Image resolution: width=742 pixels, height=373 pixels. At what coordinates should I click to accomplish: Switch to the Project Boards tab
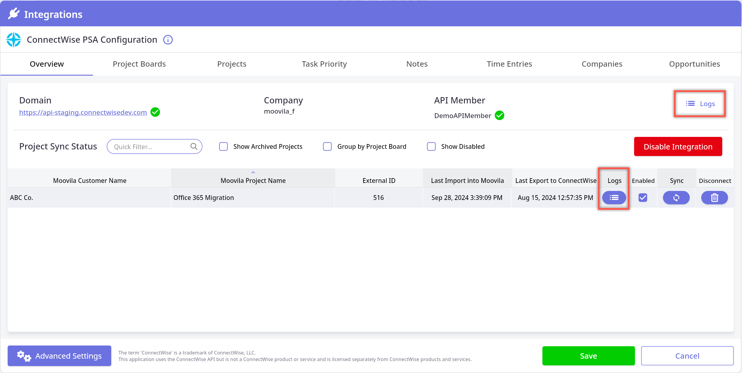coord(139,64)
